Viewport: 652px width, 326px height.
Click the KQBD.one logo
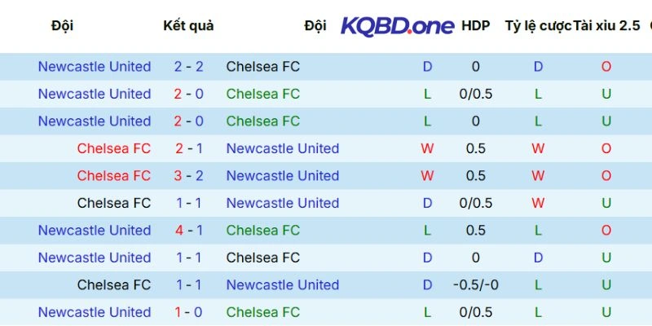pyautogui.click(x=397, y=26)
